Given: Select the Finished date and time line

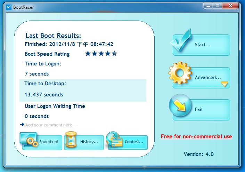Looking at the screenshot, I should tap(69, 44).
